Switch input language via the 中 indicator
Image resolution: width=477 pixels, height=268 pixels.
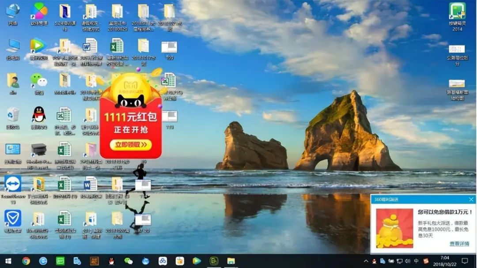(416, 261)
